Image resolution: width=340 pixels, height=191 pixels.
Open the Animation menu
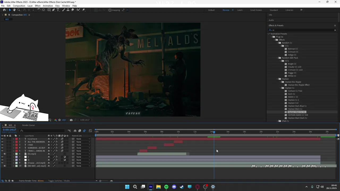click(x=48, y=6)
